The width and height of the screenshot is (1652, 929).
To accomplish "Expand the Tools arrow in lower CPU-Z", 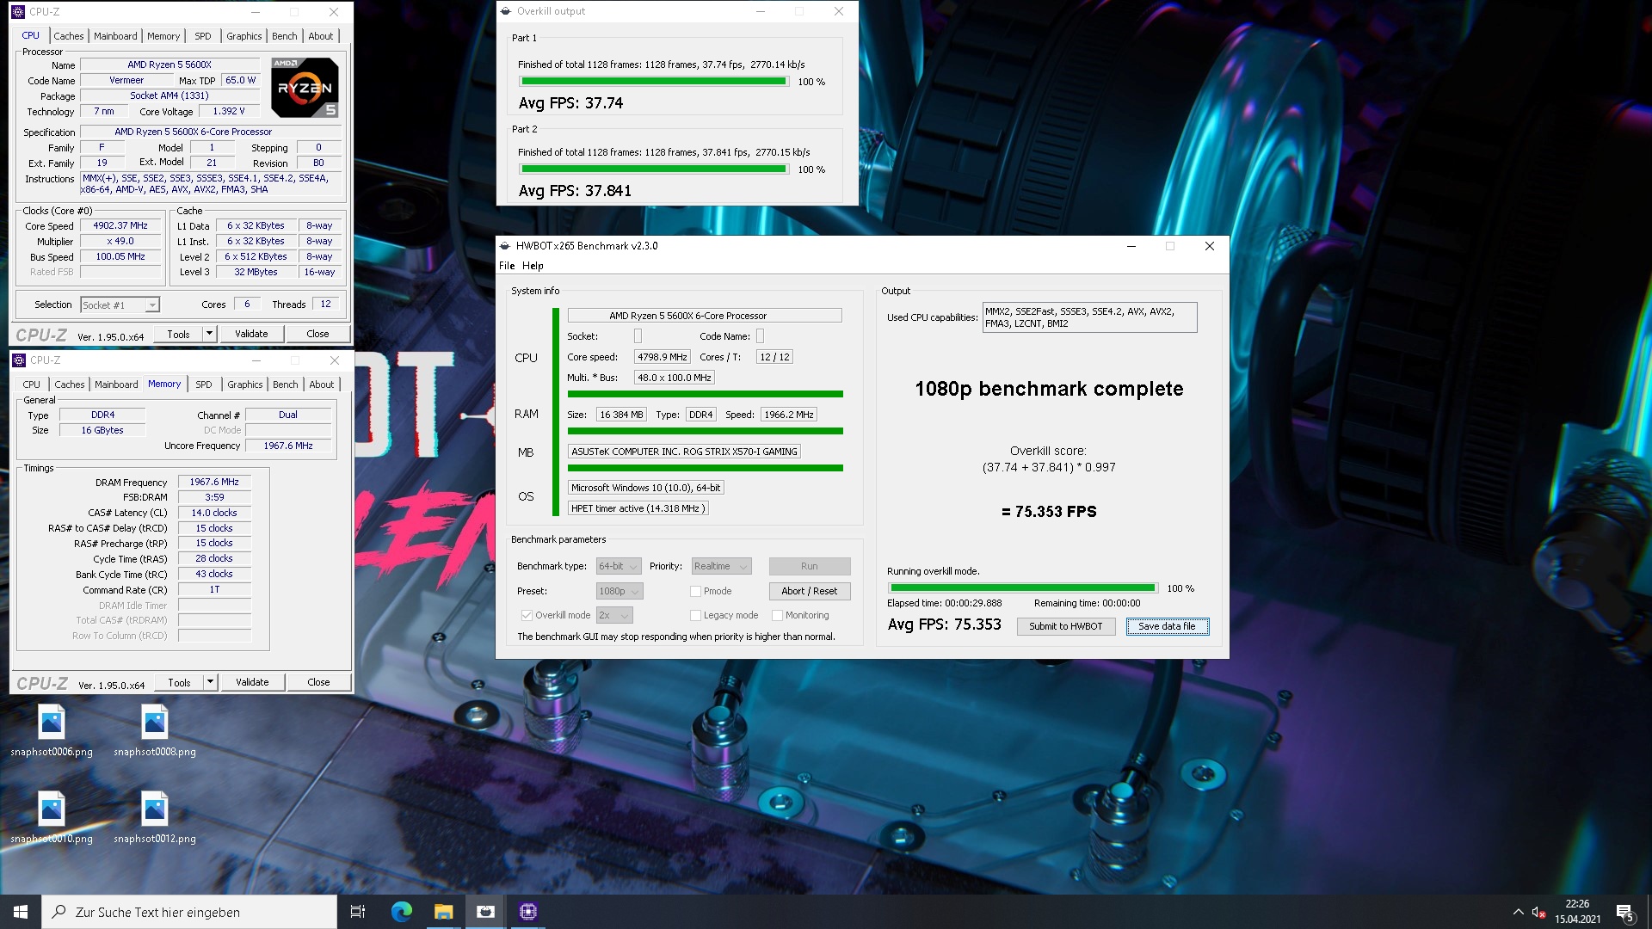I will (x=210, y=682).
